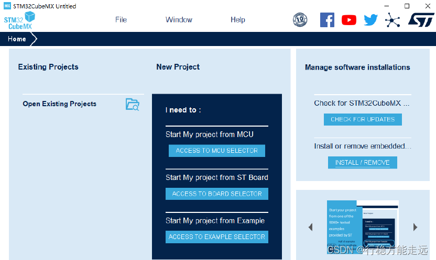Click INSTALL / REMOVE button
Viewport: 436px width, 260px height.
(x=362, y=163)
